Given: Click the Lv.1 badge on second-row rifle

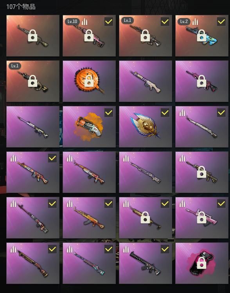Looking at the screenshot, I should [x=15, y=66].
